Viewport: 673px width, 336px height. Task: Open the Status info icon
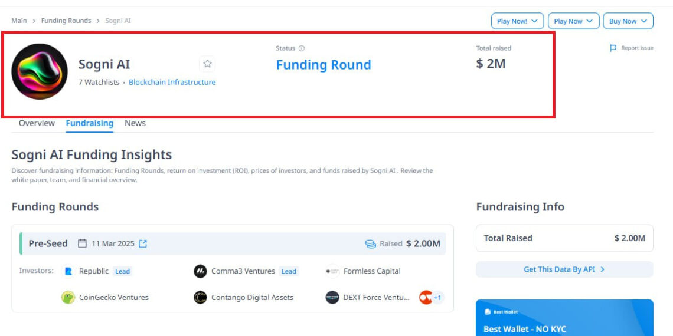(301, 48)
